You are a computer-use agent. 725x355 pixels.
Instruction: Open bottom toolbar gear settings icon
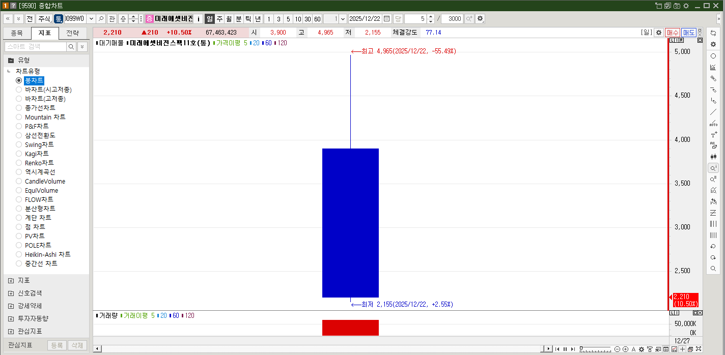click(x=642, y=349)
